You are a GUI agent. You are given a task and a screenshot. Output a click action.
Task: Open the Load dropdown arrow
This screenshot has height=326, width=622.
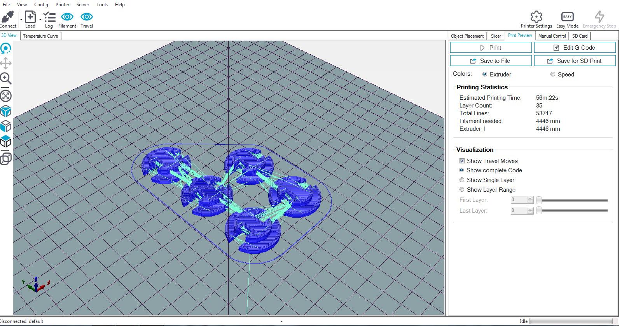pos(40,19)
